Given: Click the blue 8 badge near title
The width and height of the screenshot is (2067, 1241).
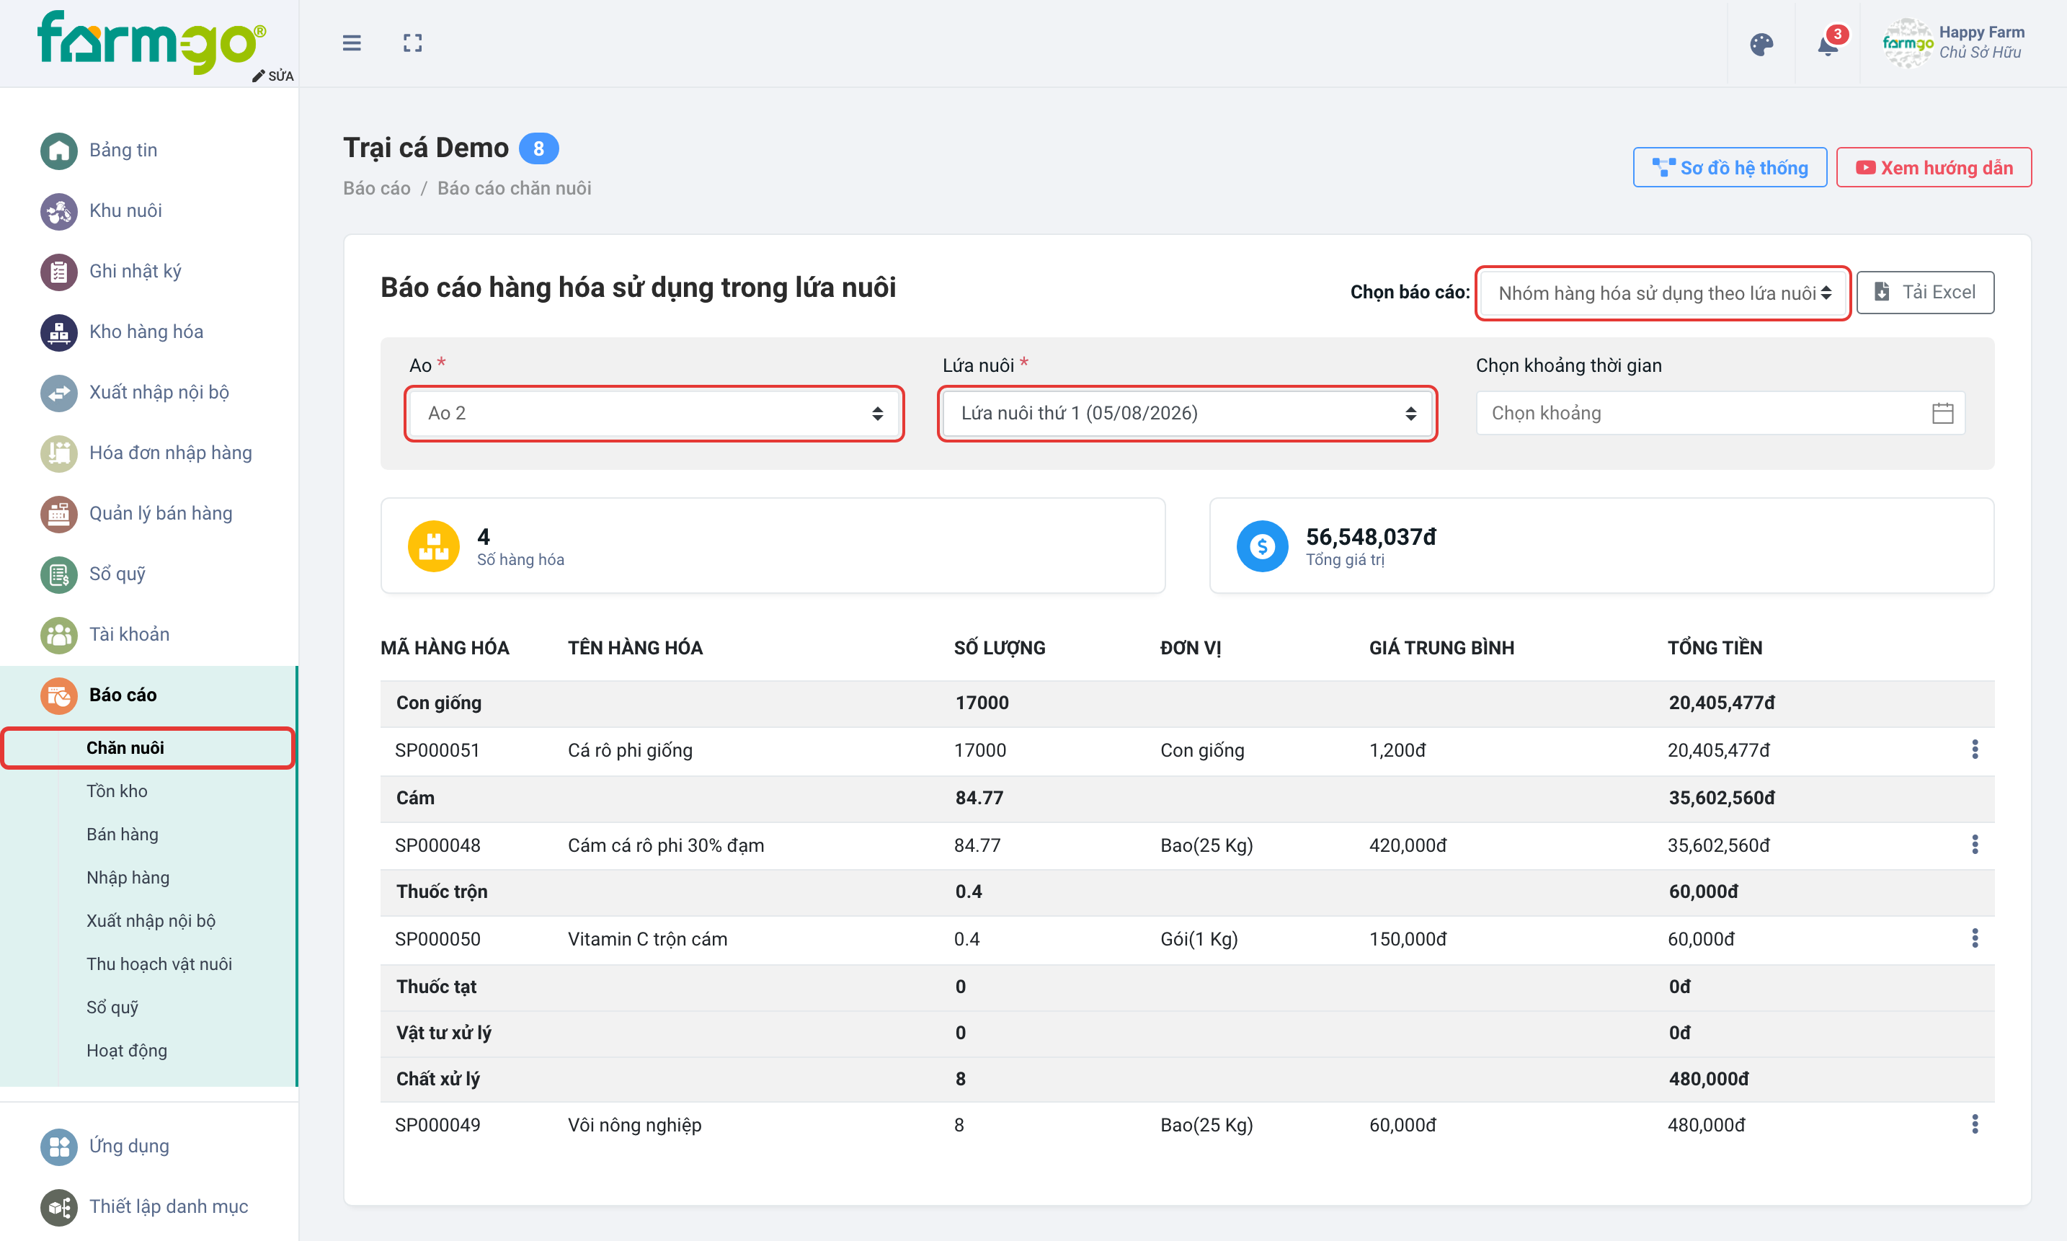Looking at the screenshot, I should 538,149.
